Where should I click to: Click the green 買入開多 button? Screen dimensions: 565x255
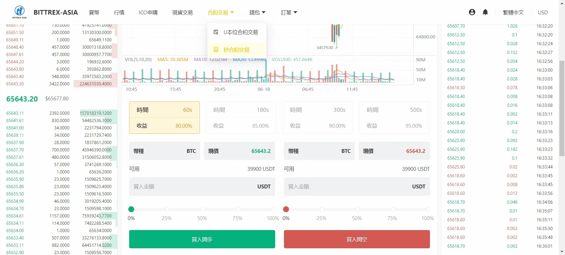coord(202,239)
